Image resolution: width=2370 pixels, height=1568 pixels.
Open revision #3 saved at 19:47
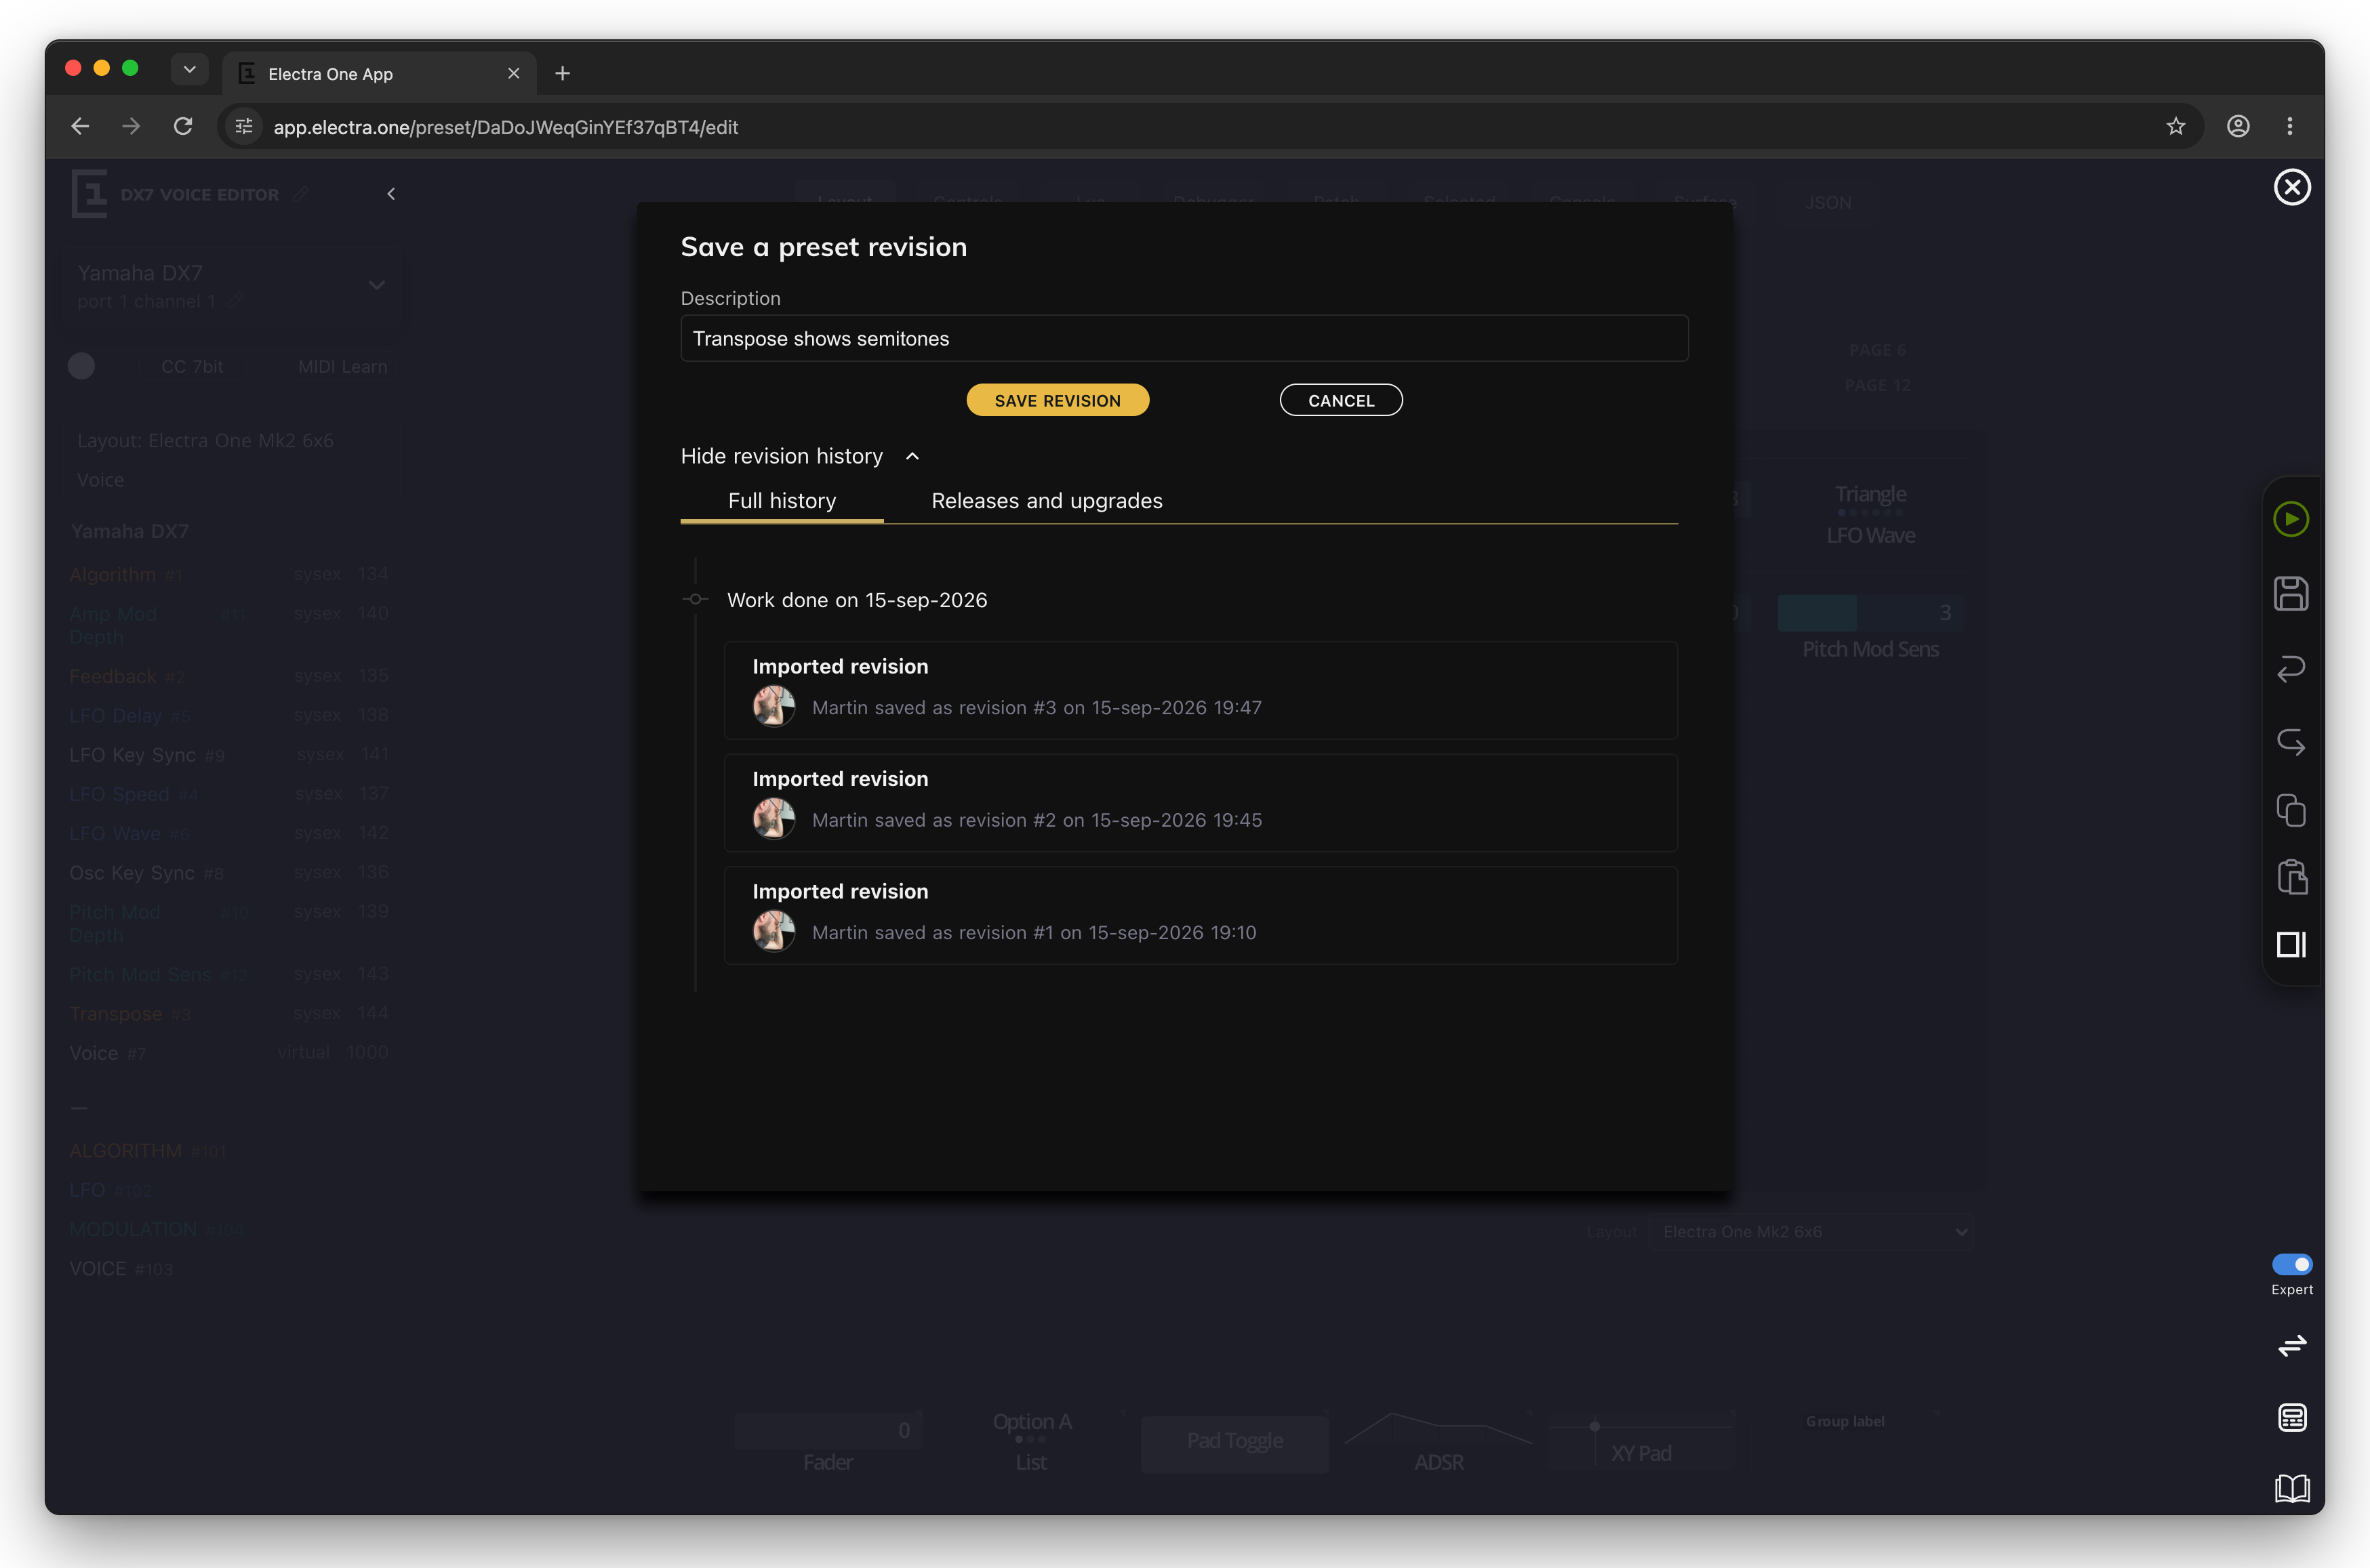click(x=1201, y=691)
